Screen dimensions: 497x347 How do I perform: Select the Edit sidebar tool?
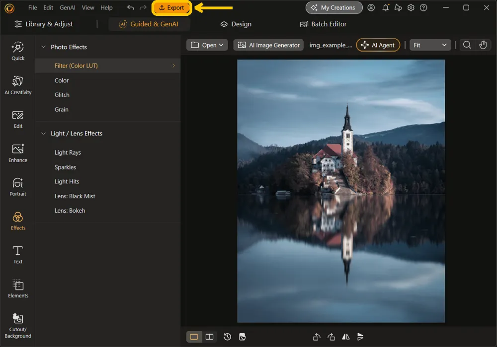(18, 119)
